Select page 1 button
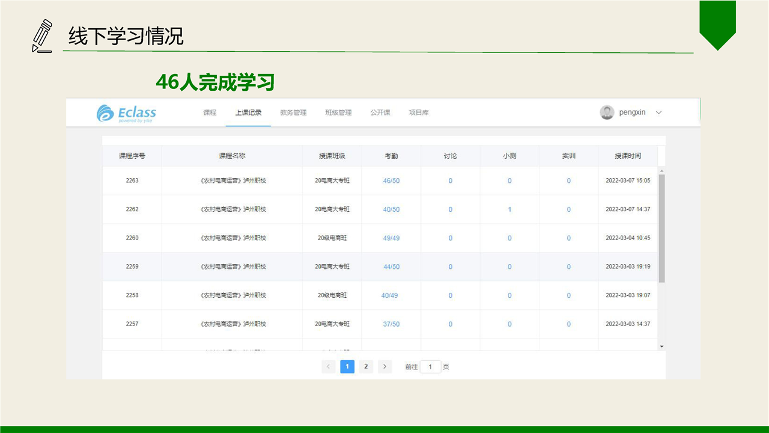 (x=347, y=366)
